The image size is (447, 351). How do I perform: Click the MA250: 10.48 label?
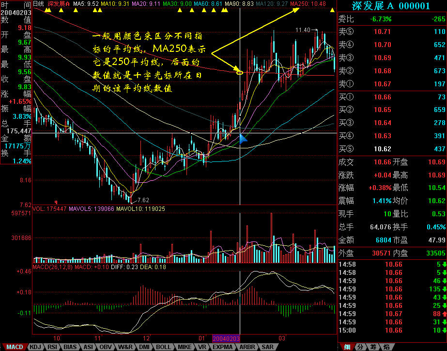click(x=308, y=3)
